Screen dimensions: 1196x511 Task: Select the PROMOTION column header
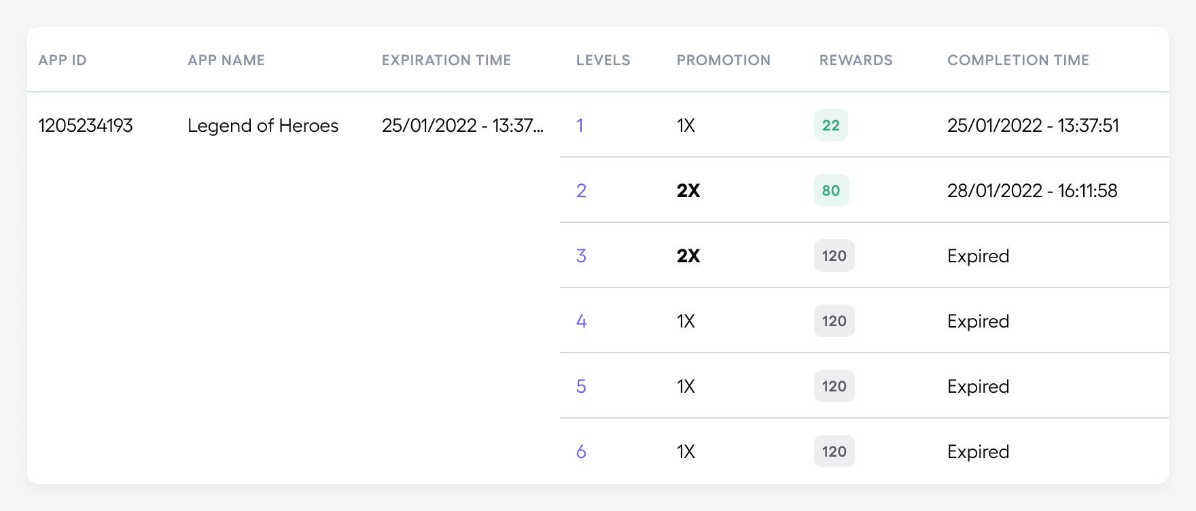click(724, 60)
